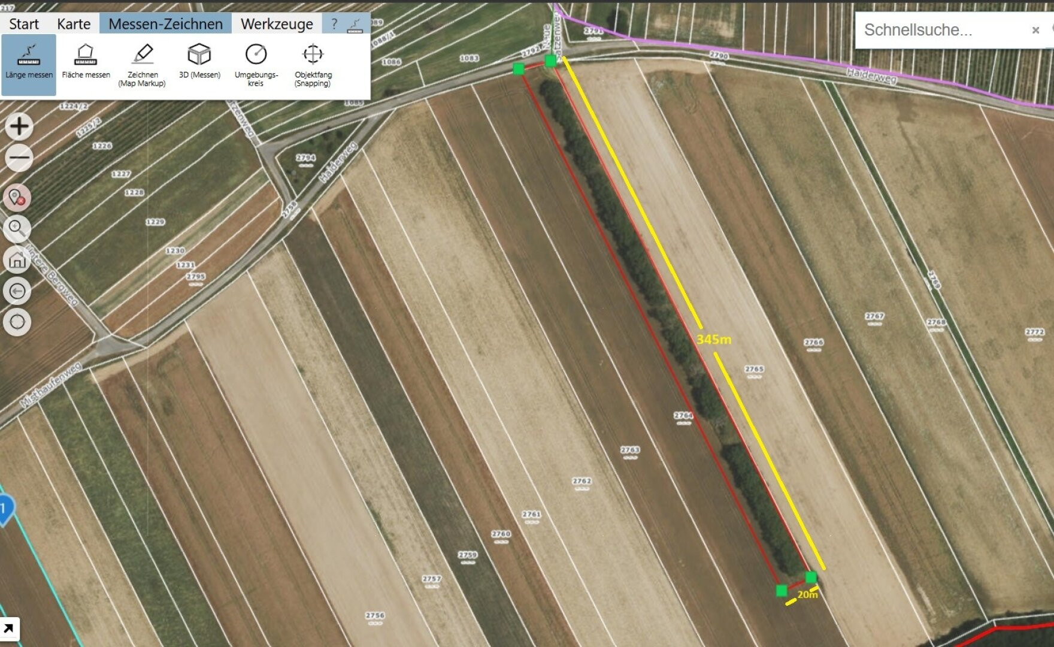Click parcel label 2765
This screenshot has height=647, width=1054.
click(754, 371)
